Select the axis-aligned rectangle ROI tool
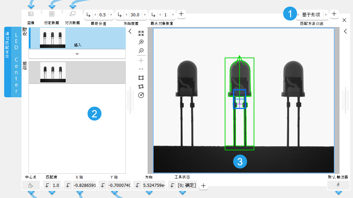Screen dimensions: 353x198 click(141, 78)
